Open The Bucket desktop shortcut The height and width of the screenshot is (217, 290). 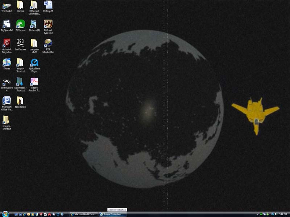pos(7,7)
